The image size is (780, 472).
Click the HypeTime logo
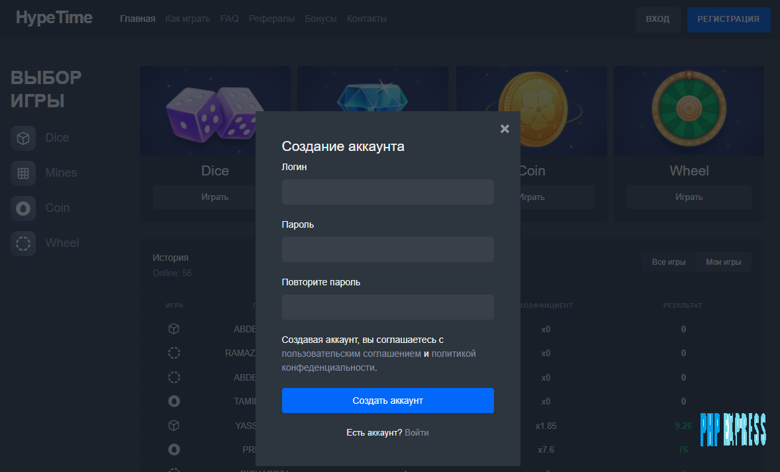coord(54,18)
